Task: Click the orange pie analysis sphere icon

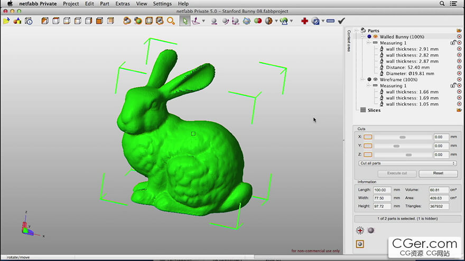Action: 268,21
